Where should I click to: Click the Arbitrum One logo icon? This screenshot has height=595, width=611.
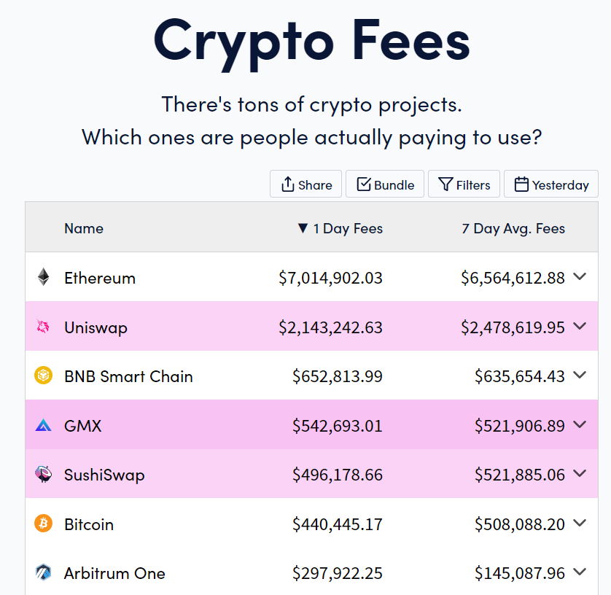[x=43, y=572]
